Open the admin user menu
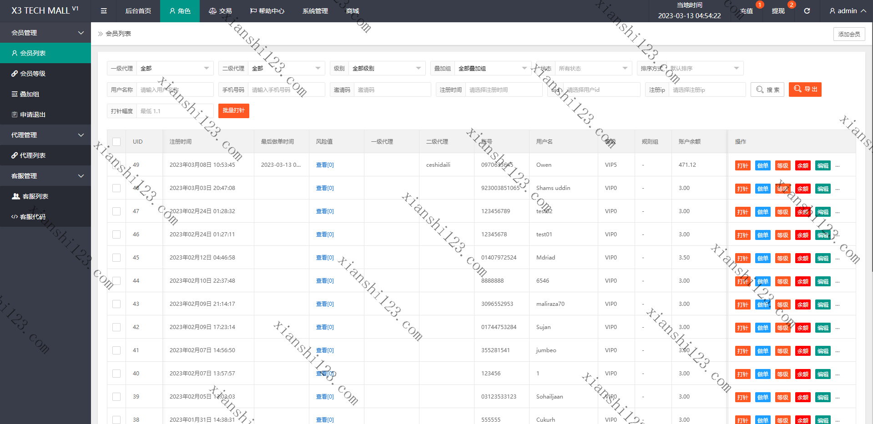Screen dimensions: 873x424 [848, 11]
